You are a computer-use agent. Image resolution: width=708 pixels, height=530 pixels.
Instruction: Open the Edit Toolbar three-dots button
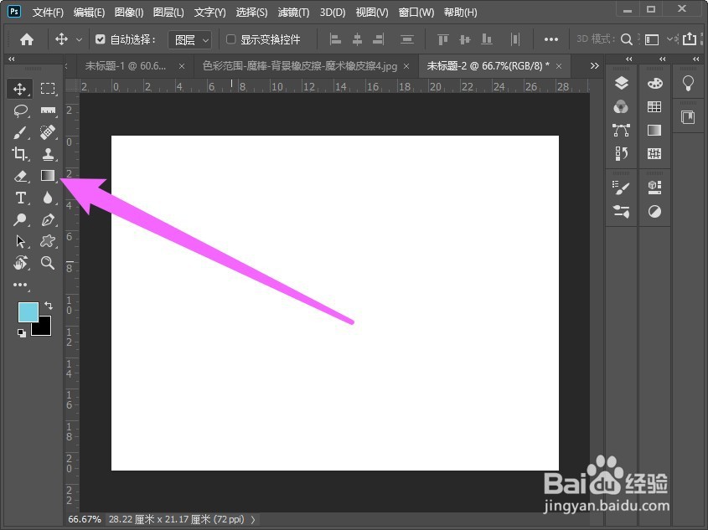pos(20,285)
